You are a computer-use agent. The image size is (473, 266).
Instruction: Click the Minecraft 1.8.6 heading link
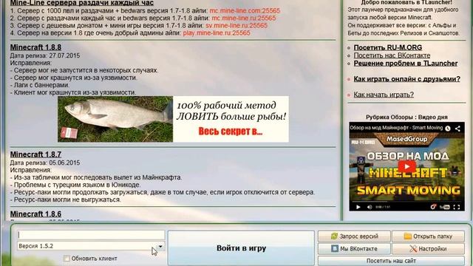tap(35, 214)
